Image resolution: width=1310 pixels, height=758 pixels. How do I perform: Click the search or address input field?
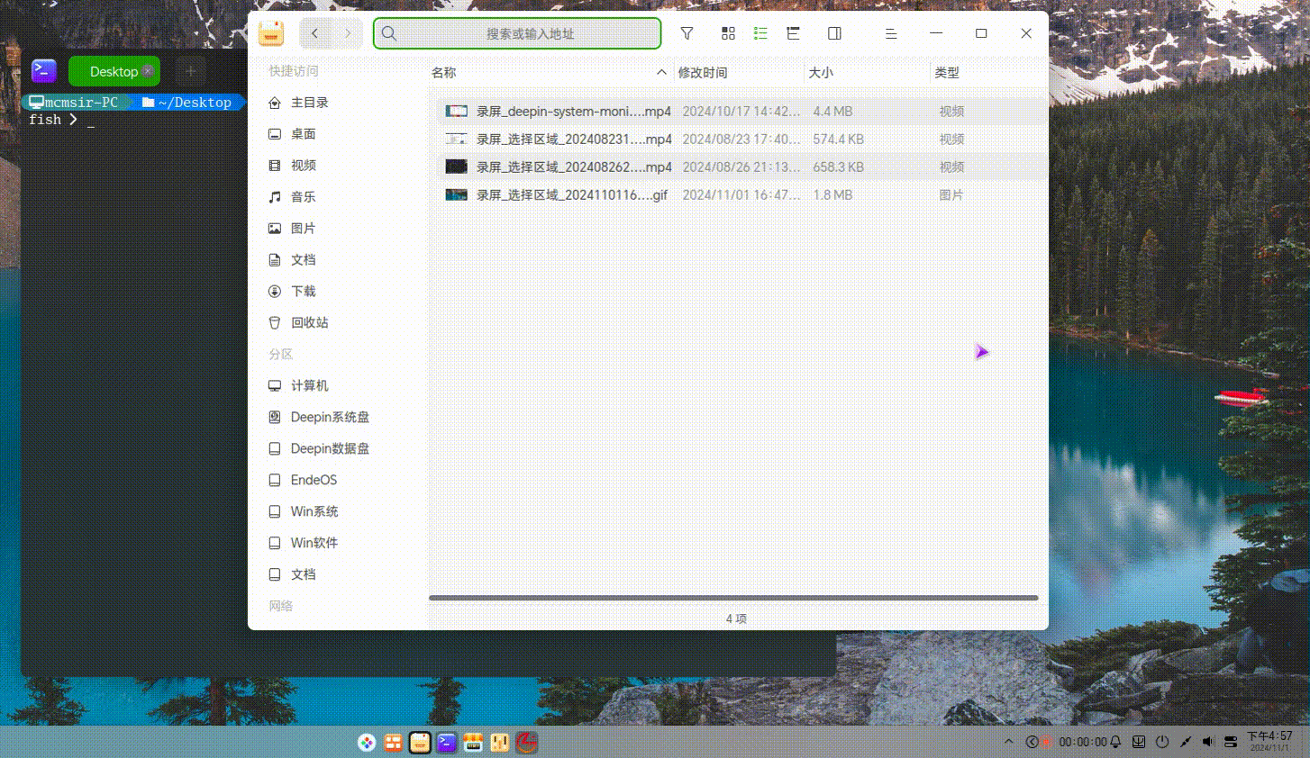pyautogui.click(x=517, y=33)
